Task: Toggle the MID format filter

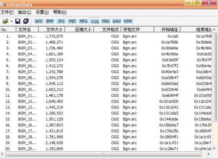Action: [72, 21]
